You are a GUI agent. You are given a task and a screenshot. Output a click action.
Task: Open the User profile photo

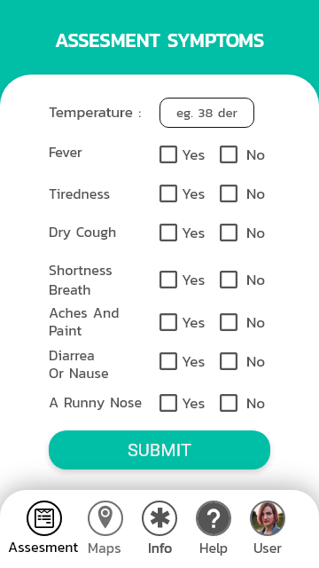(268, 518)
